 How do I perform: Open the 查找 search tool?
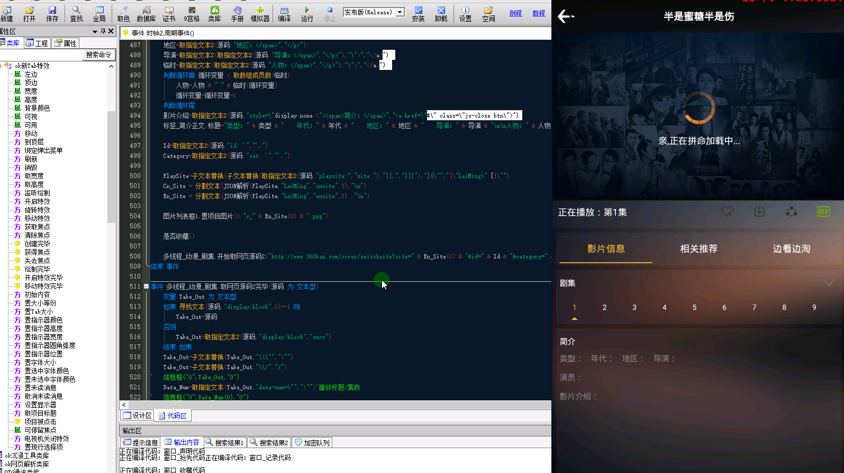[x=77, y=14]
